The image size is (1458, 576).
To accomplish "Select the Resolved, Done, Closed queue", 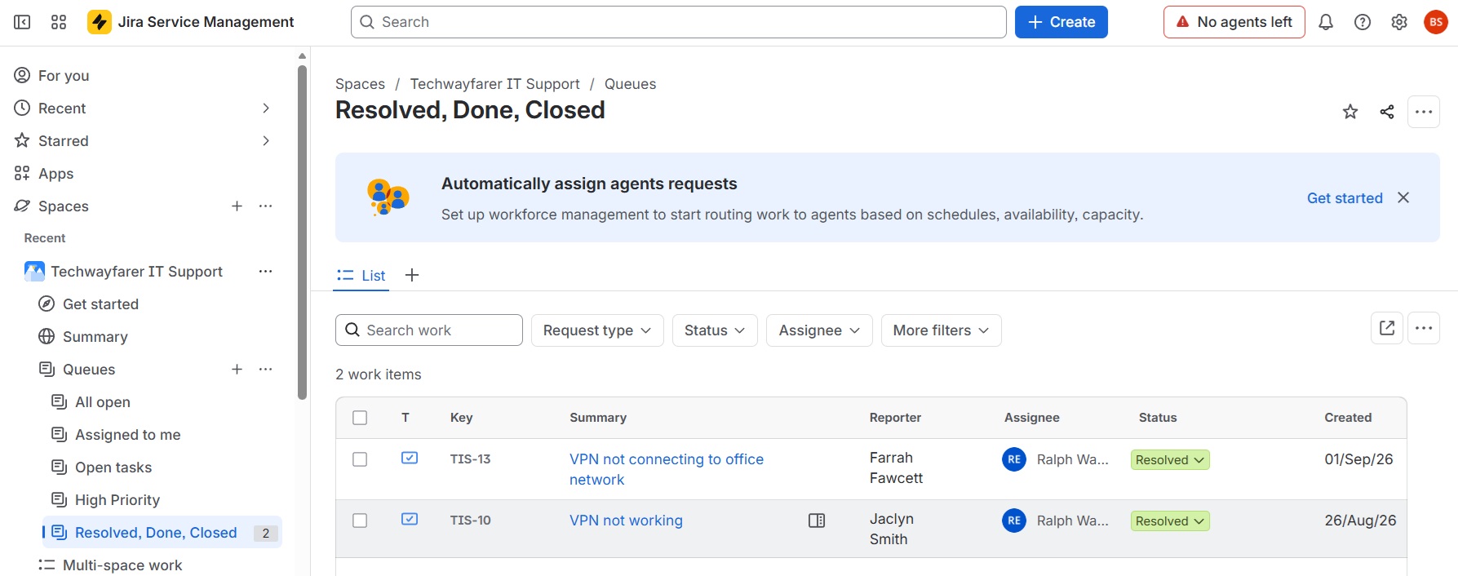I will 162,532.
